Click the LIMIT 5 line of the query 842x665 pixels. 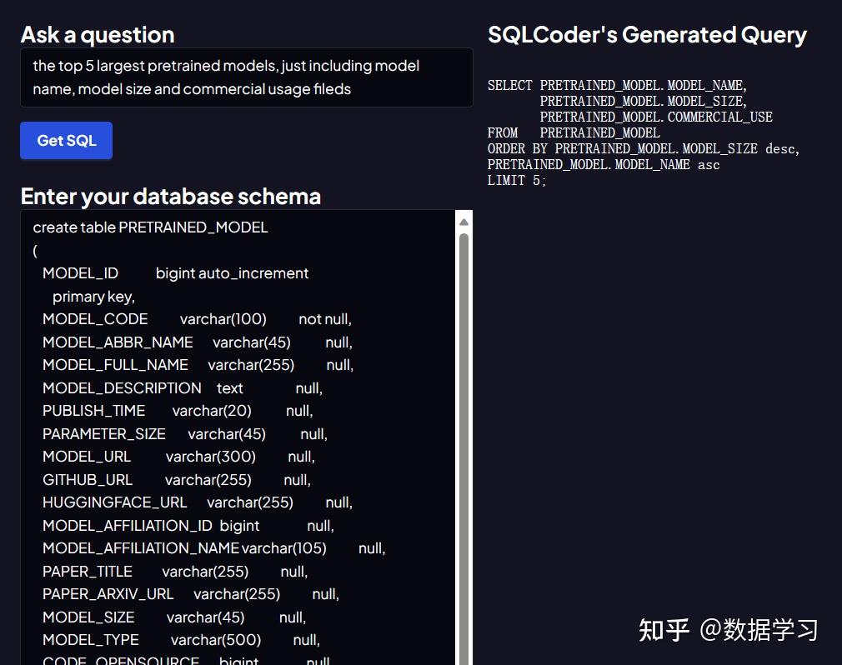point(517,180)
